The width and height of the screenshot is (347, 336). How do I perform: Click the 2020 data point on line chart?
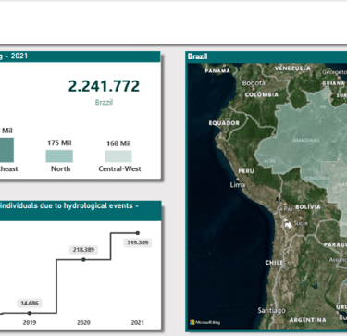(83, 259)
